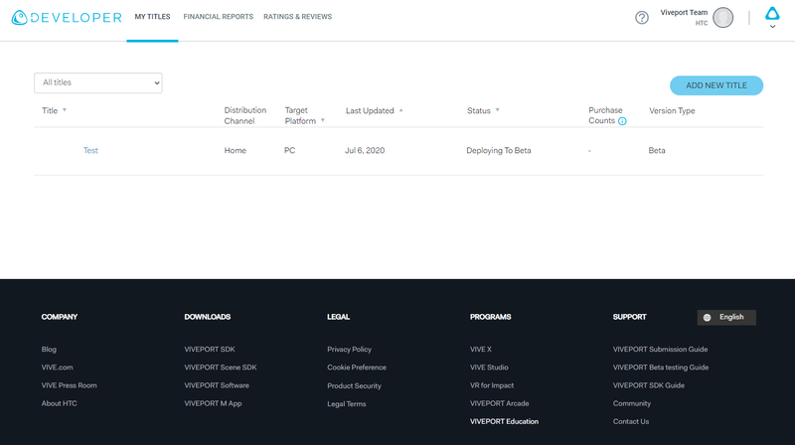Open the VIVE.com footer link
This screenshot has height=445, width=795.
coord(57,368)
